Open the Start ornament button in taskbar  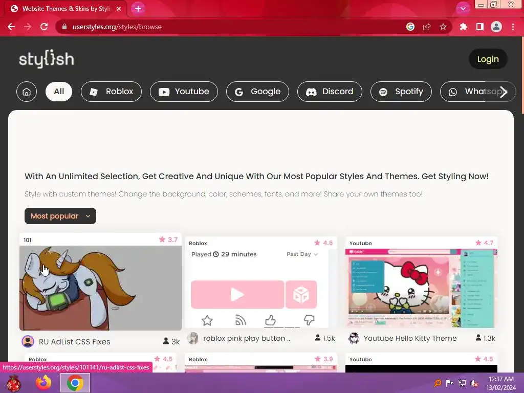pos(14,383)
